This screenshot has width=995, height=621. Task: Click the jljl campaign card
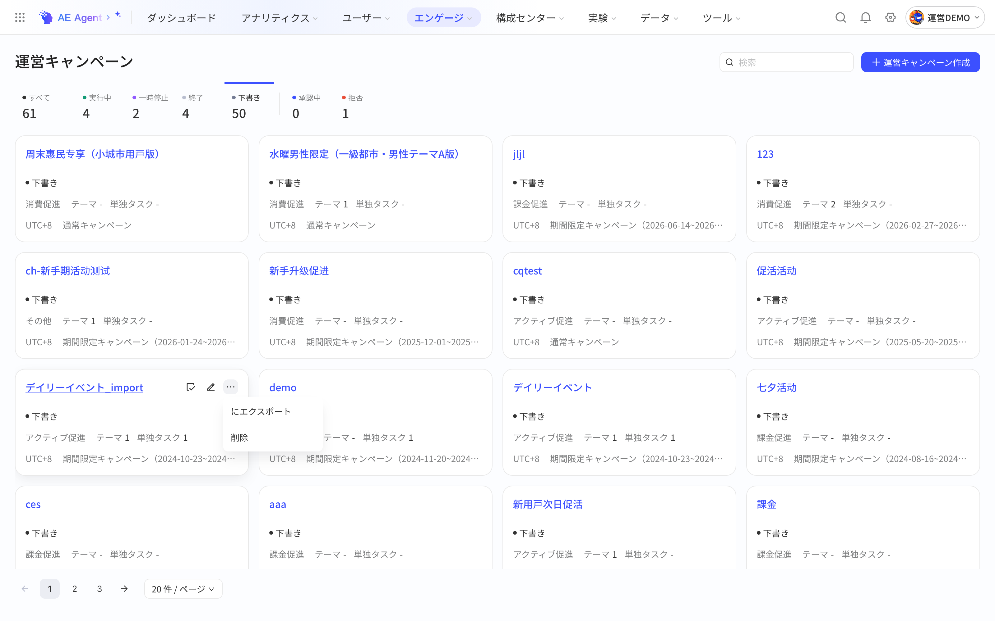pyautogui.click(x=619, y=188)
